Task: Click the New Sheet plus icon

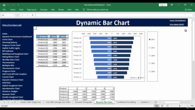Action: 156,102
